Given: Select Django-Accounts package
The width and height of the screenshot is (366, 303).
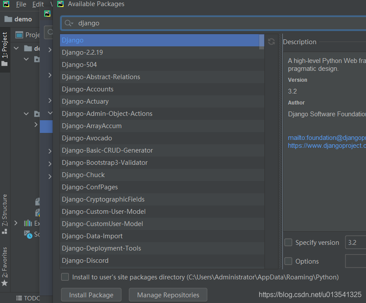Looking at the screenshot, I should [x=162, y=89].
